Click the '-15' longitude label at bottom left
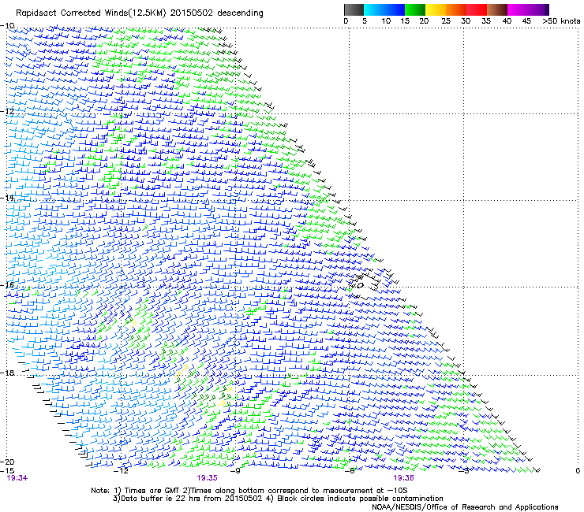The height and width of the screenshot is (512, 584). click(7, 470)
